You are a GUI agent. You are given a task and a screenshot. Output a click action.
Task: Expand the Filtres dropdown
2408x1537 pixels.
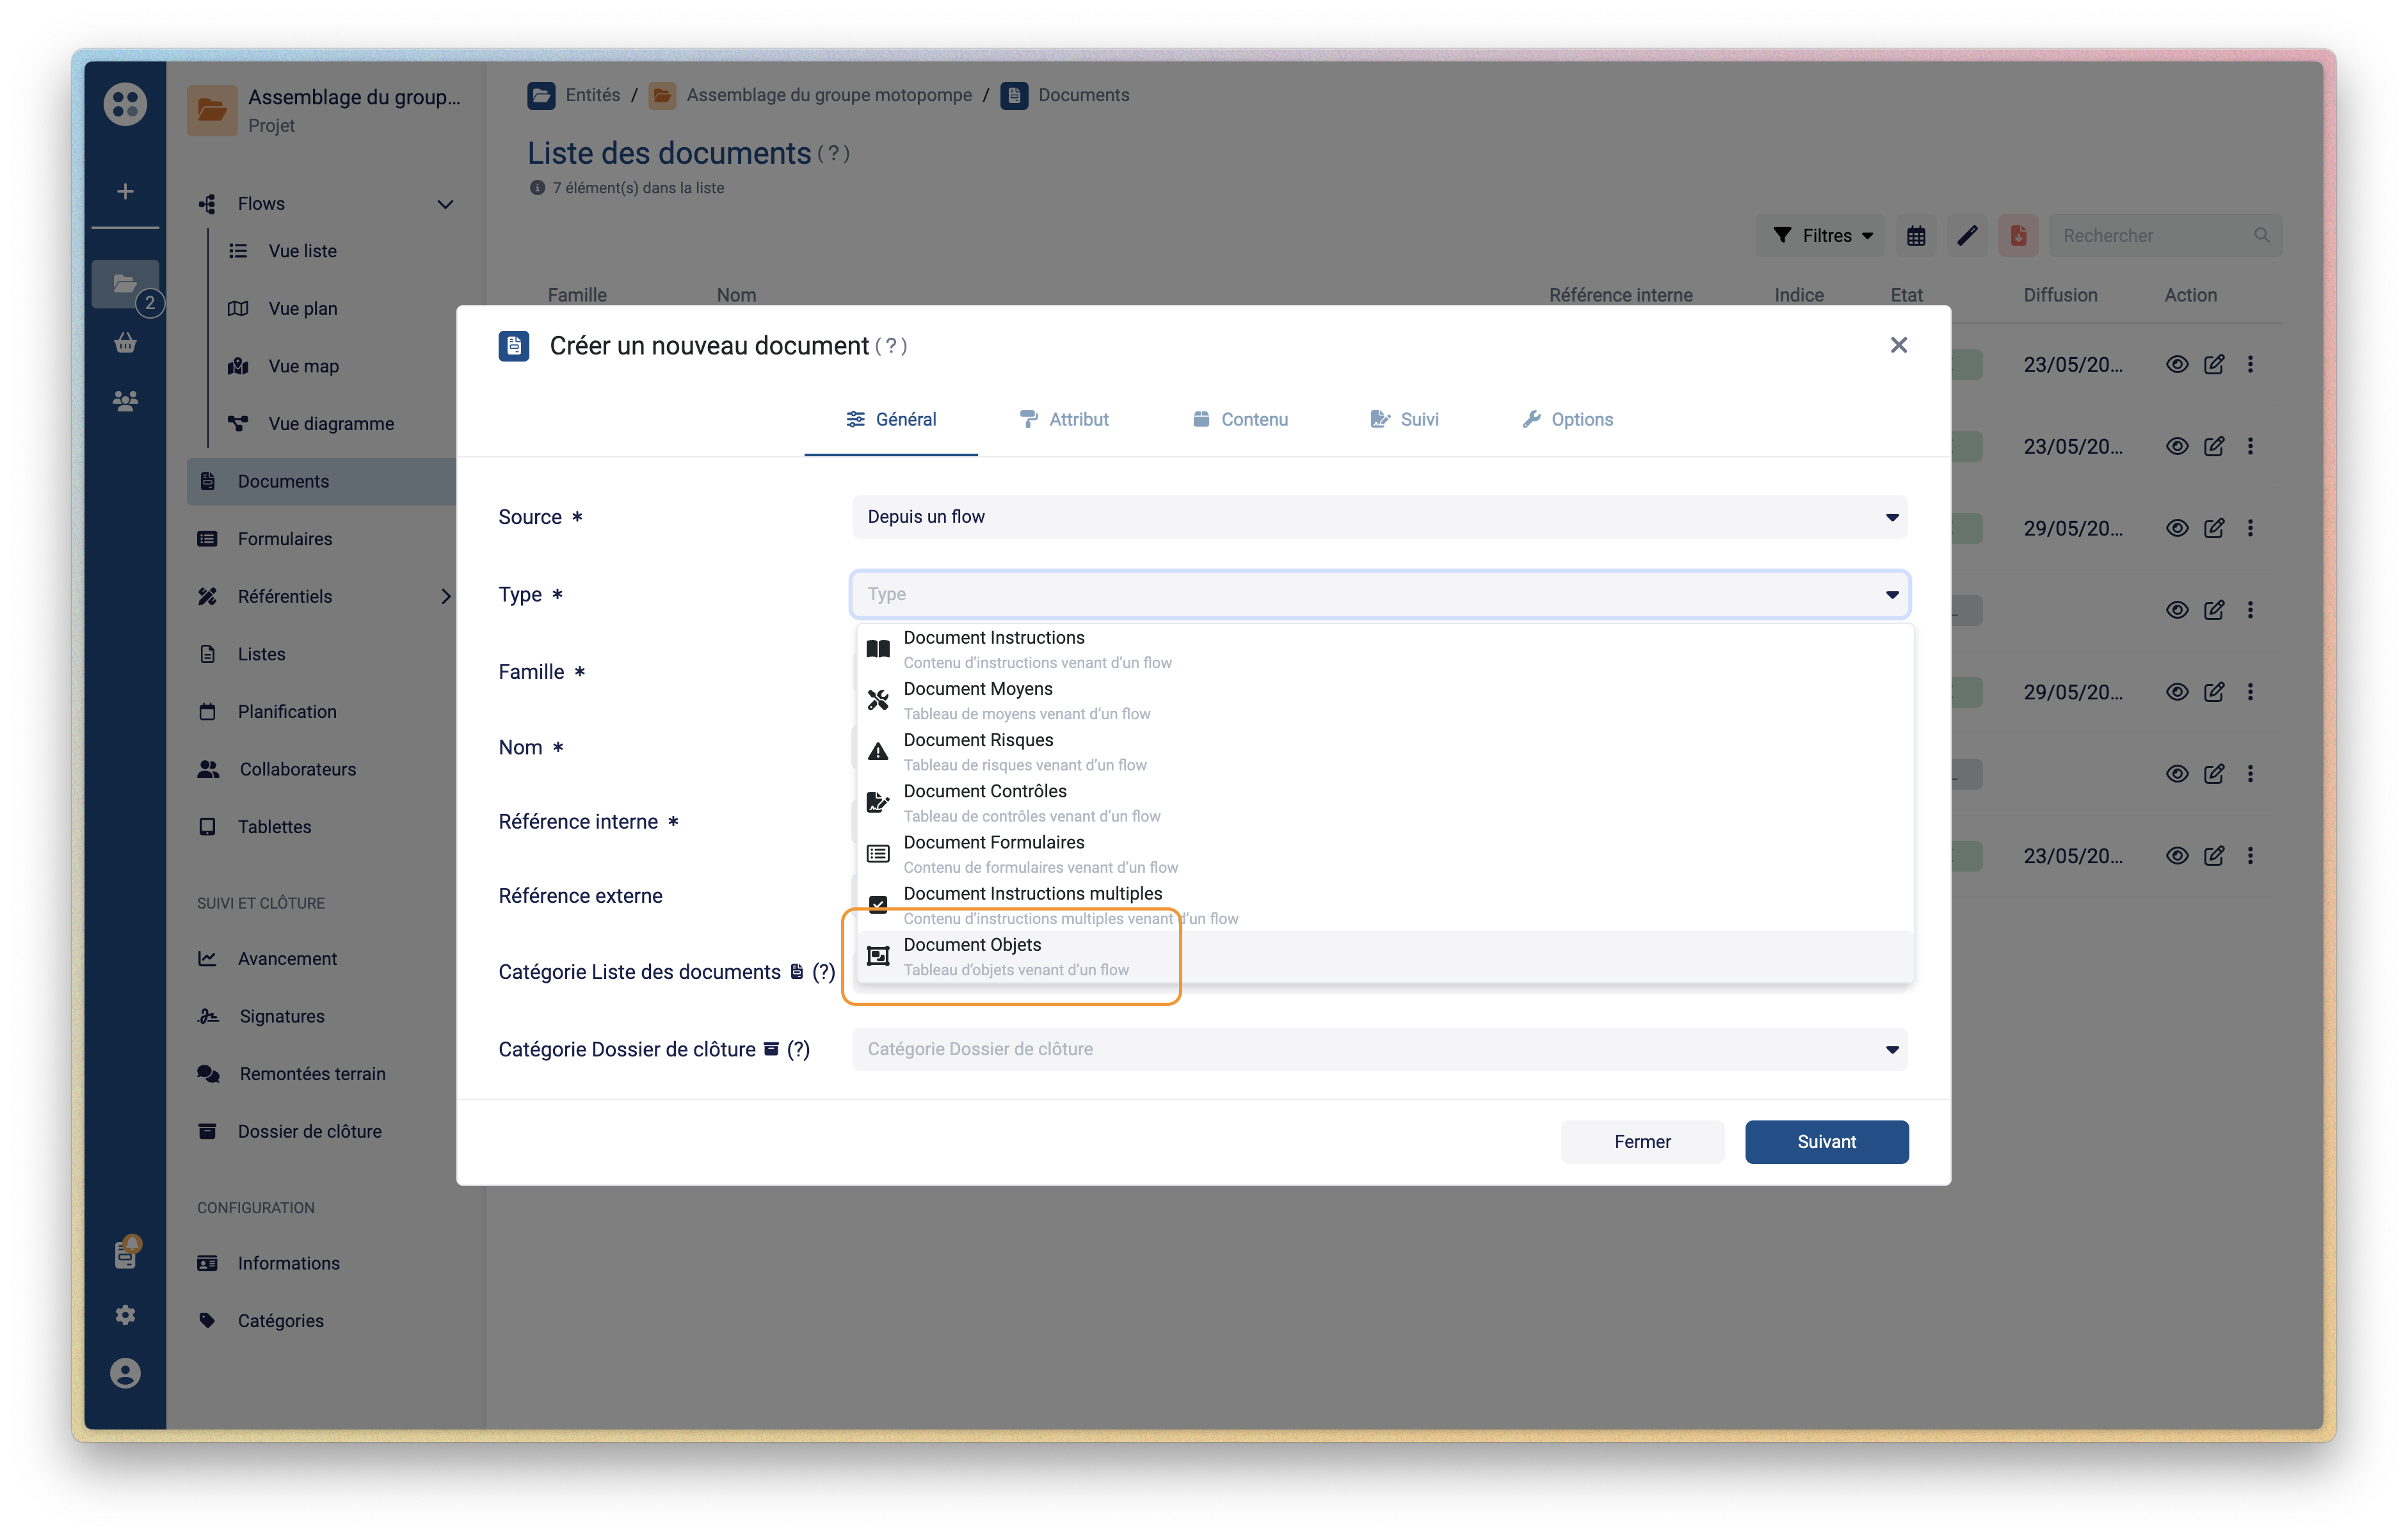coord(1820,235)
